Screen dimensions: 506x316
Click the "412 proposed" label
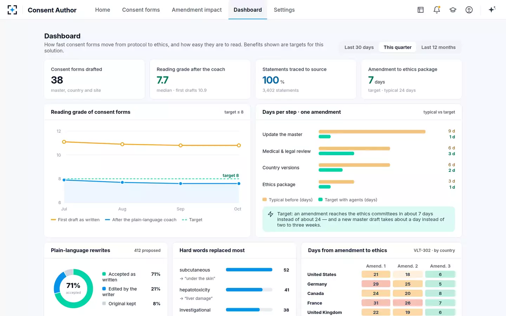[x=147, y=250]
